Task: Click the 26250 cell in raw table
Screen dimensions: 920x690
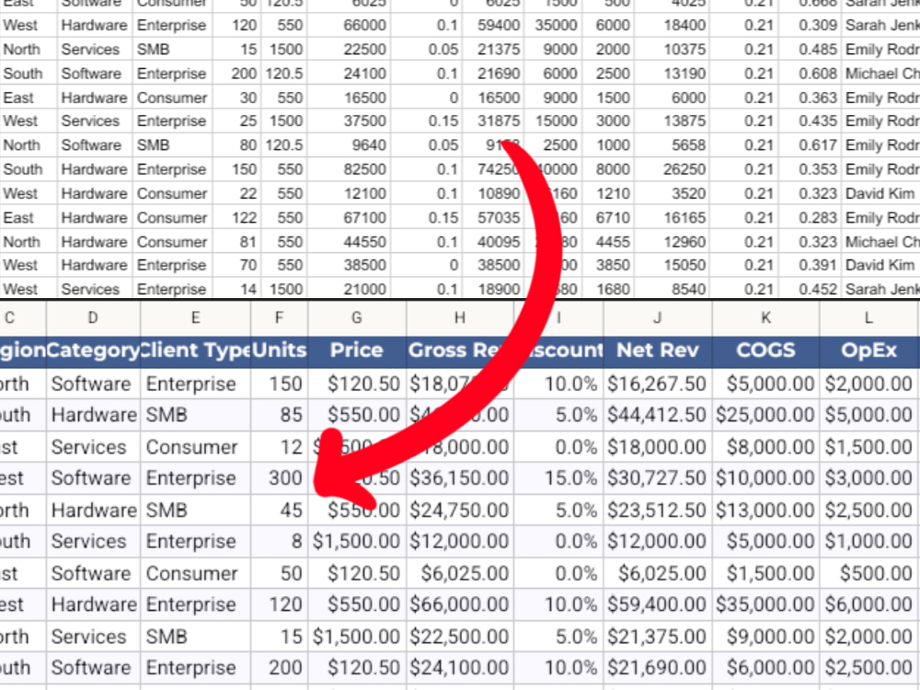Action: coord(672,169)
